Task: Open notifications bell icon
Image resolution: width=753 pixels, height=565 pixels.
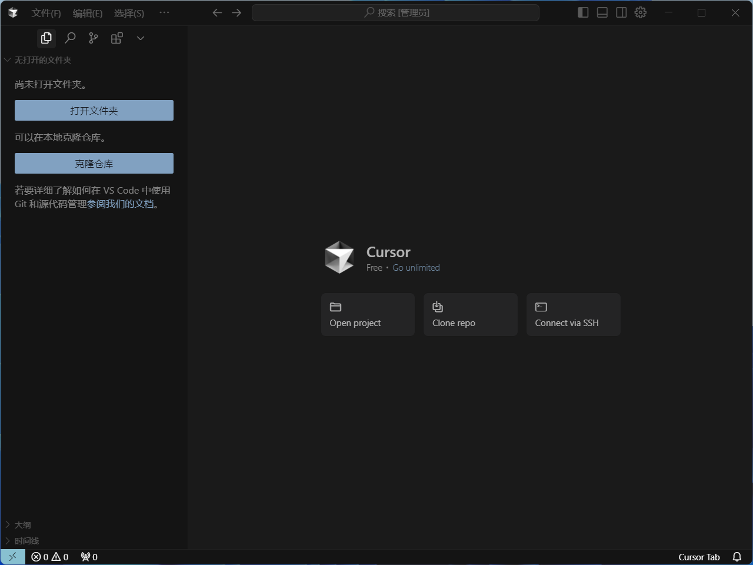Action: point(737,557)
